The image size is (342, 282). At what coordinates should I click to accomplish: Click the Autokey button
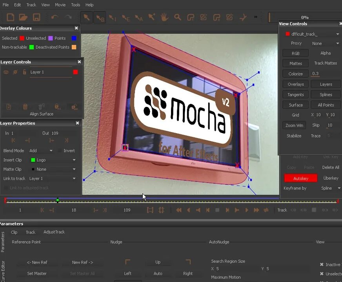pos(300,178)
